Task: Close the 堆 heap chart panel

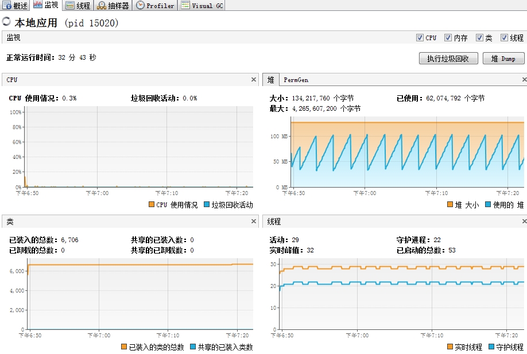Action: pos(524,80)
